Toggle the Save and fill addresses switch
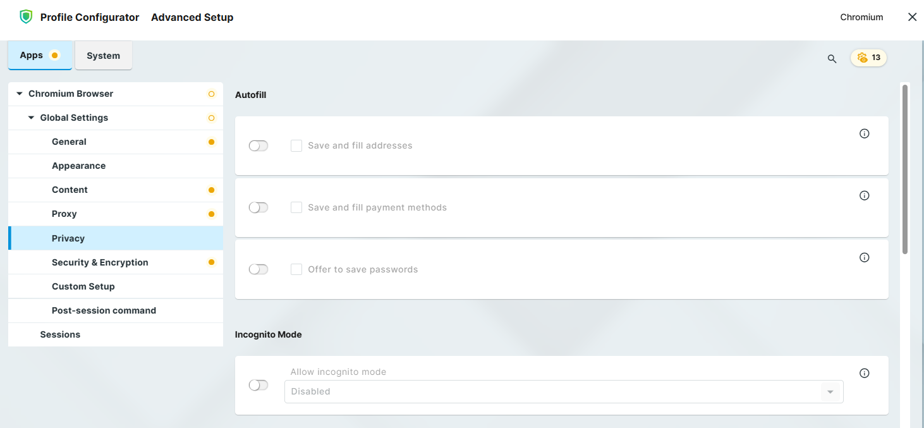The image size is (924, 428). (258, 146)
